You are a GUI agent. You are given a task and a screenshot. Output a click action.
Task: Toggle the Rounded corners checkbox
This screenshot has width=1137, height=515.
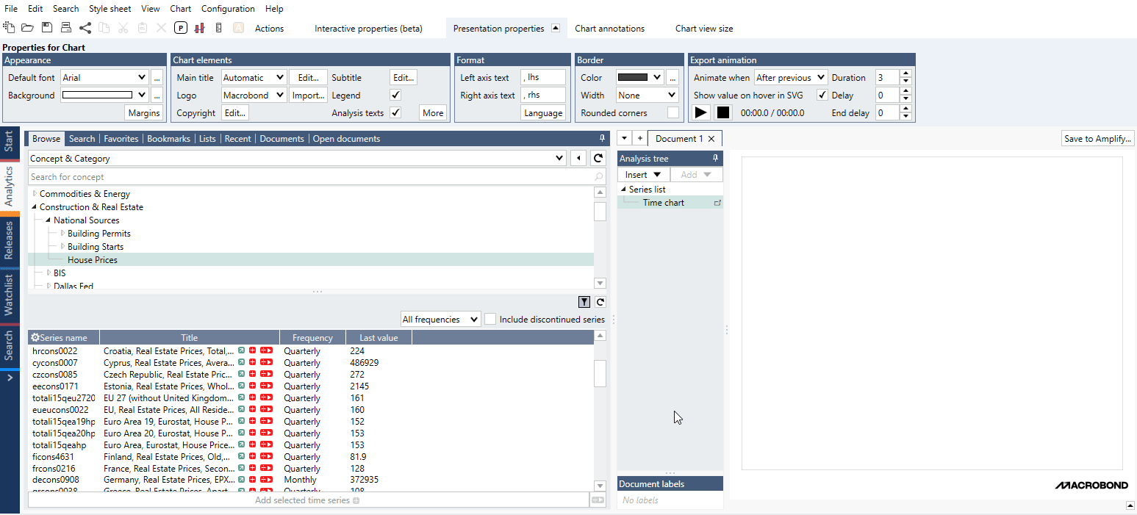pos(672,113)
